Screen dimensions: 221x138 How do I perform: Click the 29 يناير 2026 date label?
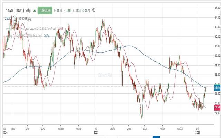point(26,18)
